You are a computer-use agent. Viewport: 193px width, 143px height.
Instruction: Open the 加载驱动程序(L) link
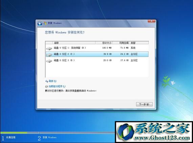[57, 86]
